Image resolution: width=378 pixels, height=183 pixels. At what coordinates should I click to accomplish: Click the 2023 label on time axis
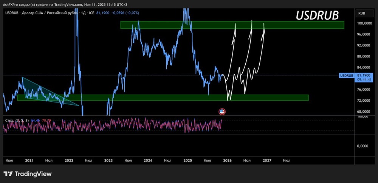click(108, 160)
